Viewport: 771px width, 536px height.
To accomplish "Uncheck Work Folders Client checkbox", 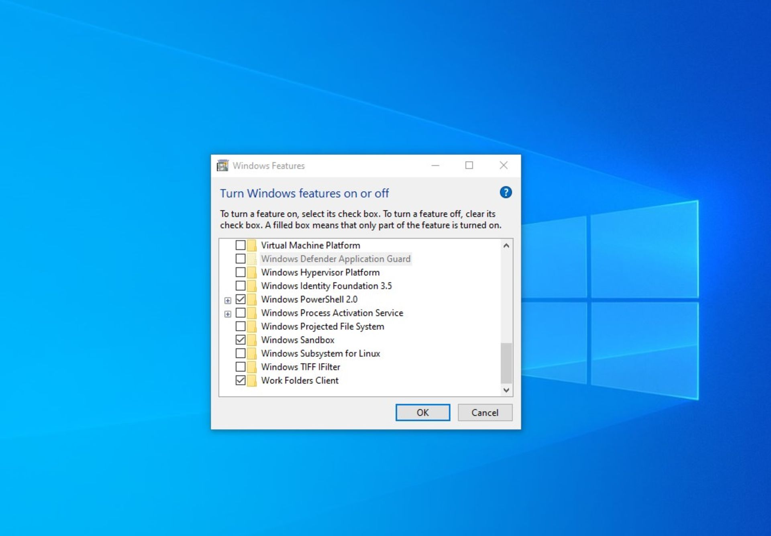I will coord(240,380).
